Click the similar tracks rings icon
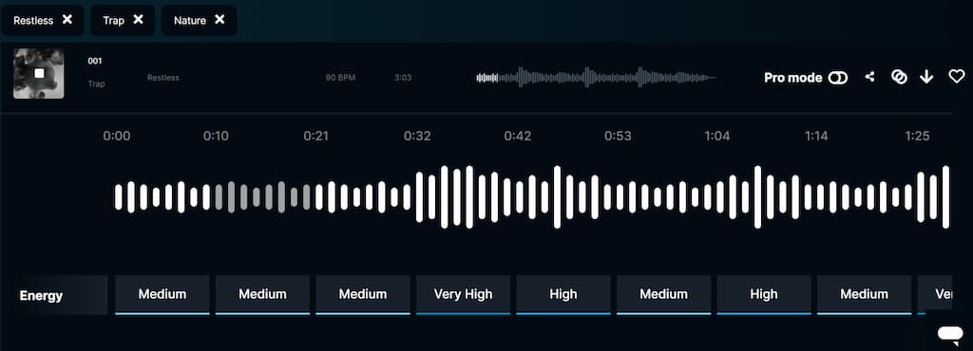The height and width of the screenshot is (351, 973). pos(899,77)
